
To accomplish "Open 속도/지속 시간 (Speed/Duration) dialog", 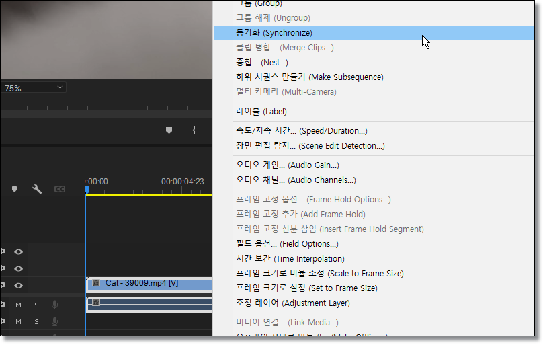I will pyautogui.click(x=374, y=131).
